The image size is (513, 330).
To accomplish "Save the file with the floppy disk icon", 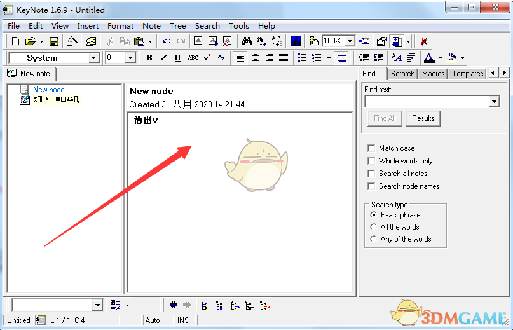I will point(54,41).
